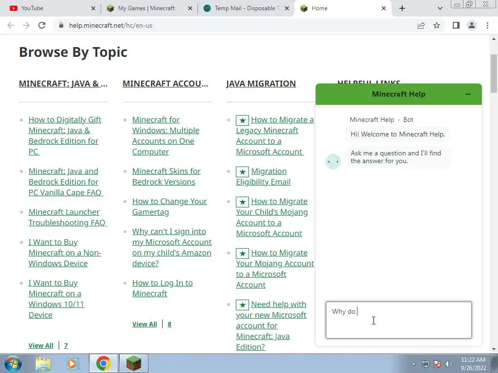Open MINECRAFT ACCOU... category heading
The image size is (498, 373).
click(165, 84)
